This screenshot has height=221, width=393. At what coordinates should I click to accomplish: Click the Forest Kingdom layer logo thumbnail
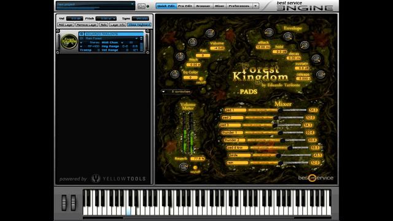(x=69, y=42)
